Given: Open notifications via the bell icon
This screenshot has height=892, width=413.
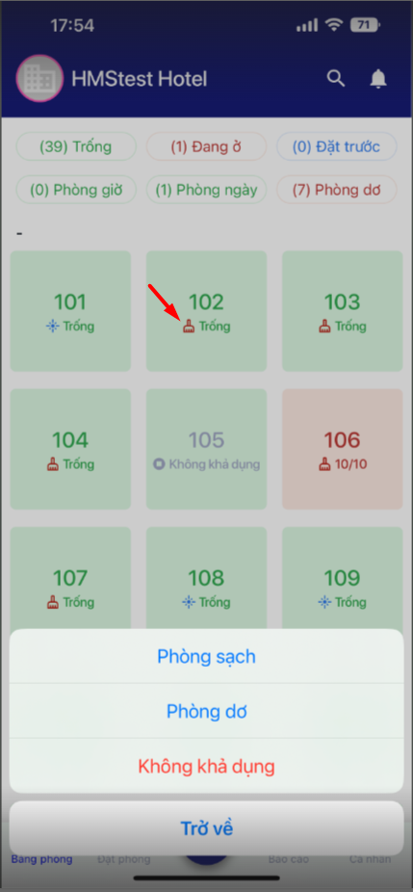Looking at the screenshot, I should click(378, 79).
